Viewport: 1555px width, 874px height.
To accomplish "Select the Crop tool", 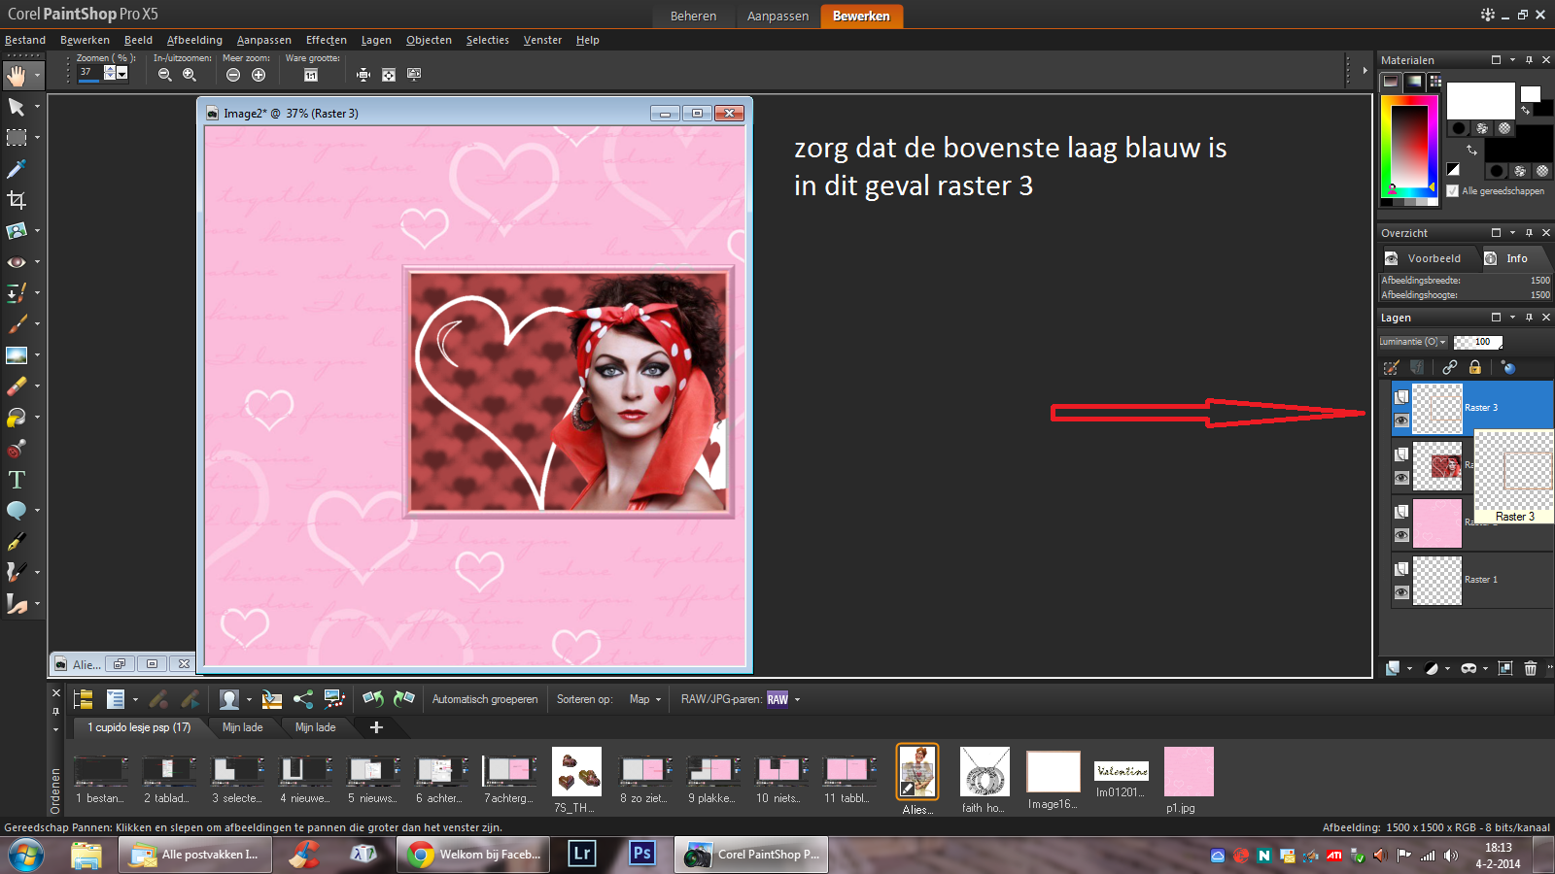I will click(17, 200).
